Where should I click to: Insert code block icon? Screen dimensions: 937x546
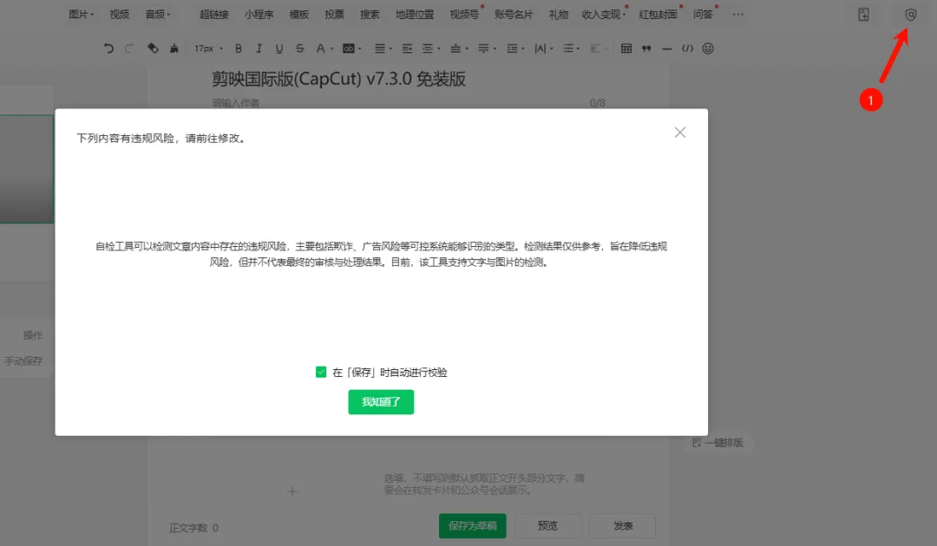pyautogui.click(x=687, y=49)
